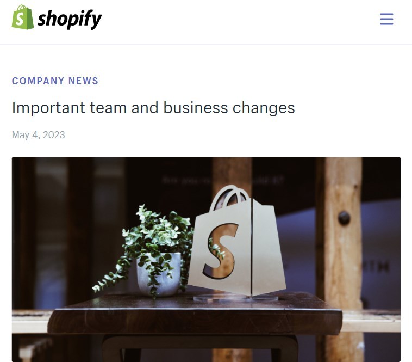412x362 pixels.
Task: Click the word 'Important' in the headline
Action: pyautogui.click(x=48, y=108)
